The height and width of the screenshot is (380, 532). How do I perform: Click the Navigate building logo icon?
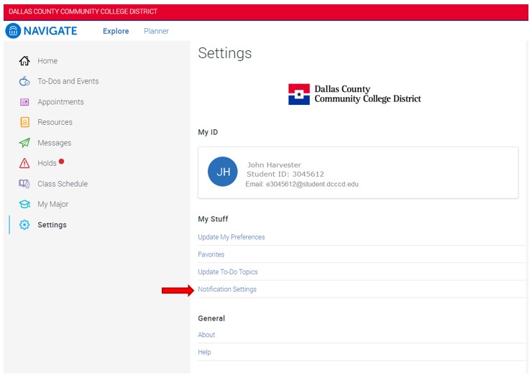pos(13,31)
